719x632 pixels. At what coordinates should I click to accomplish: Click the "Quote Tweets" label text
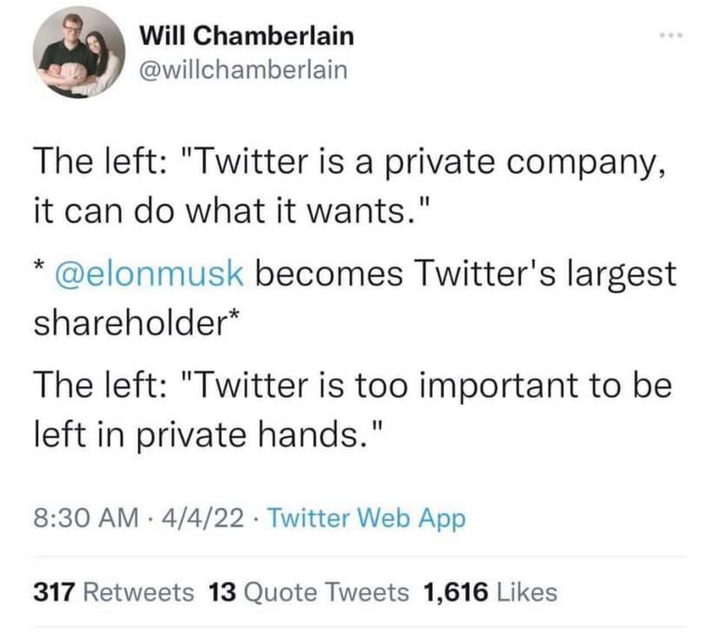point(327,592)
